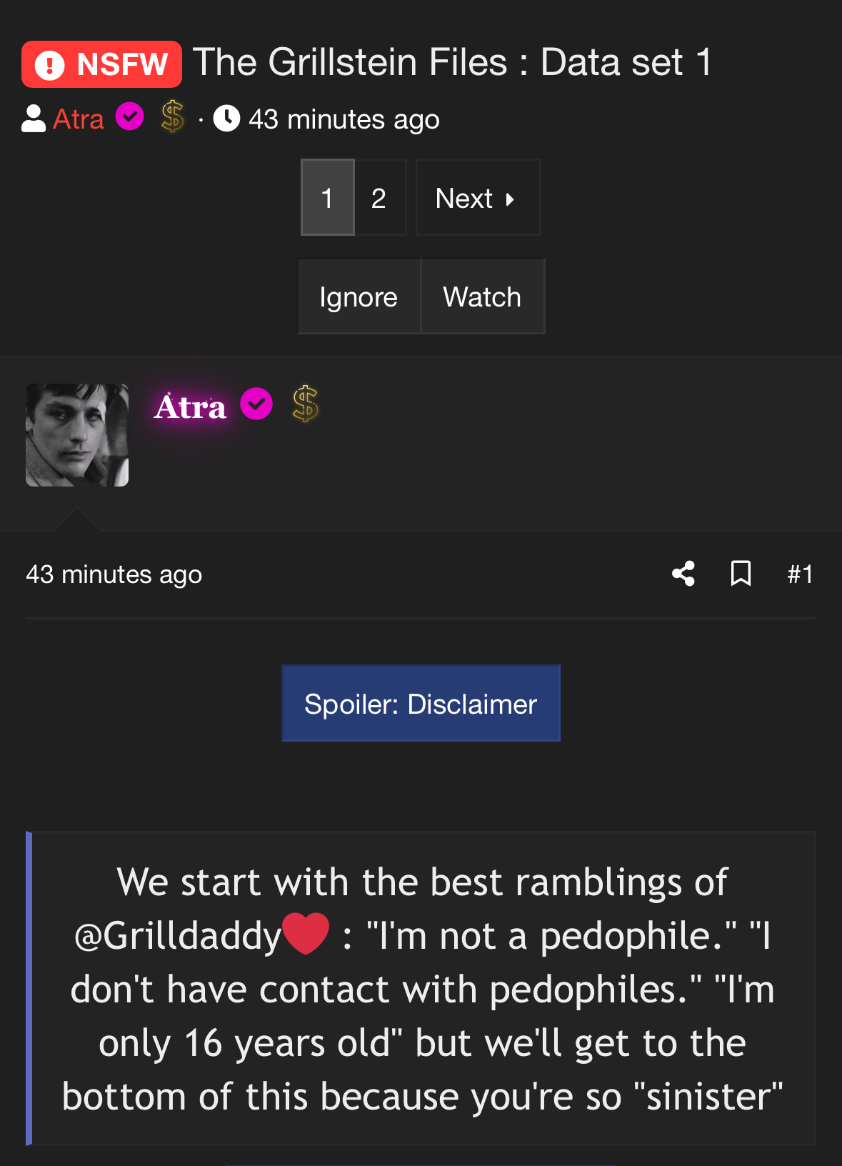Open Atra's profile from post username
This screenshot has height=1166, width=842.
(x=190, y=407)
